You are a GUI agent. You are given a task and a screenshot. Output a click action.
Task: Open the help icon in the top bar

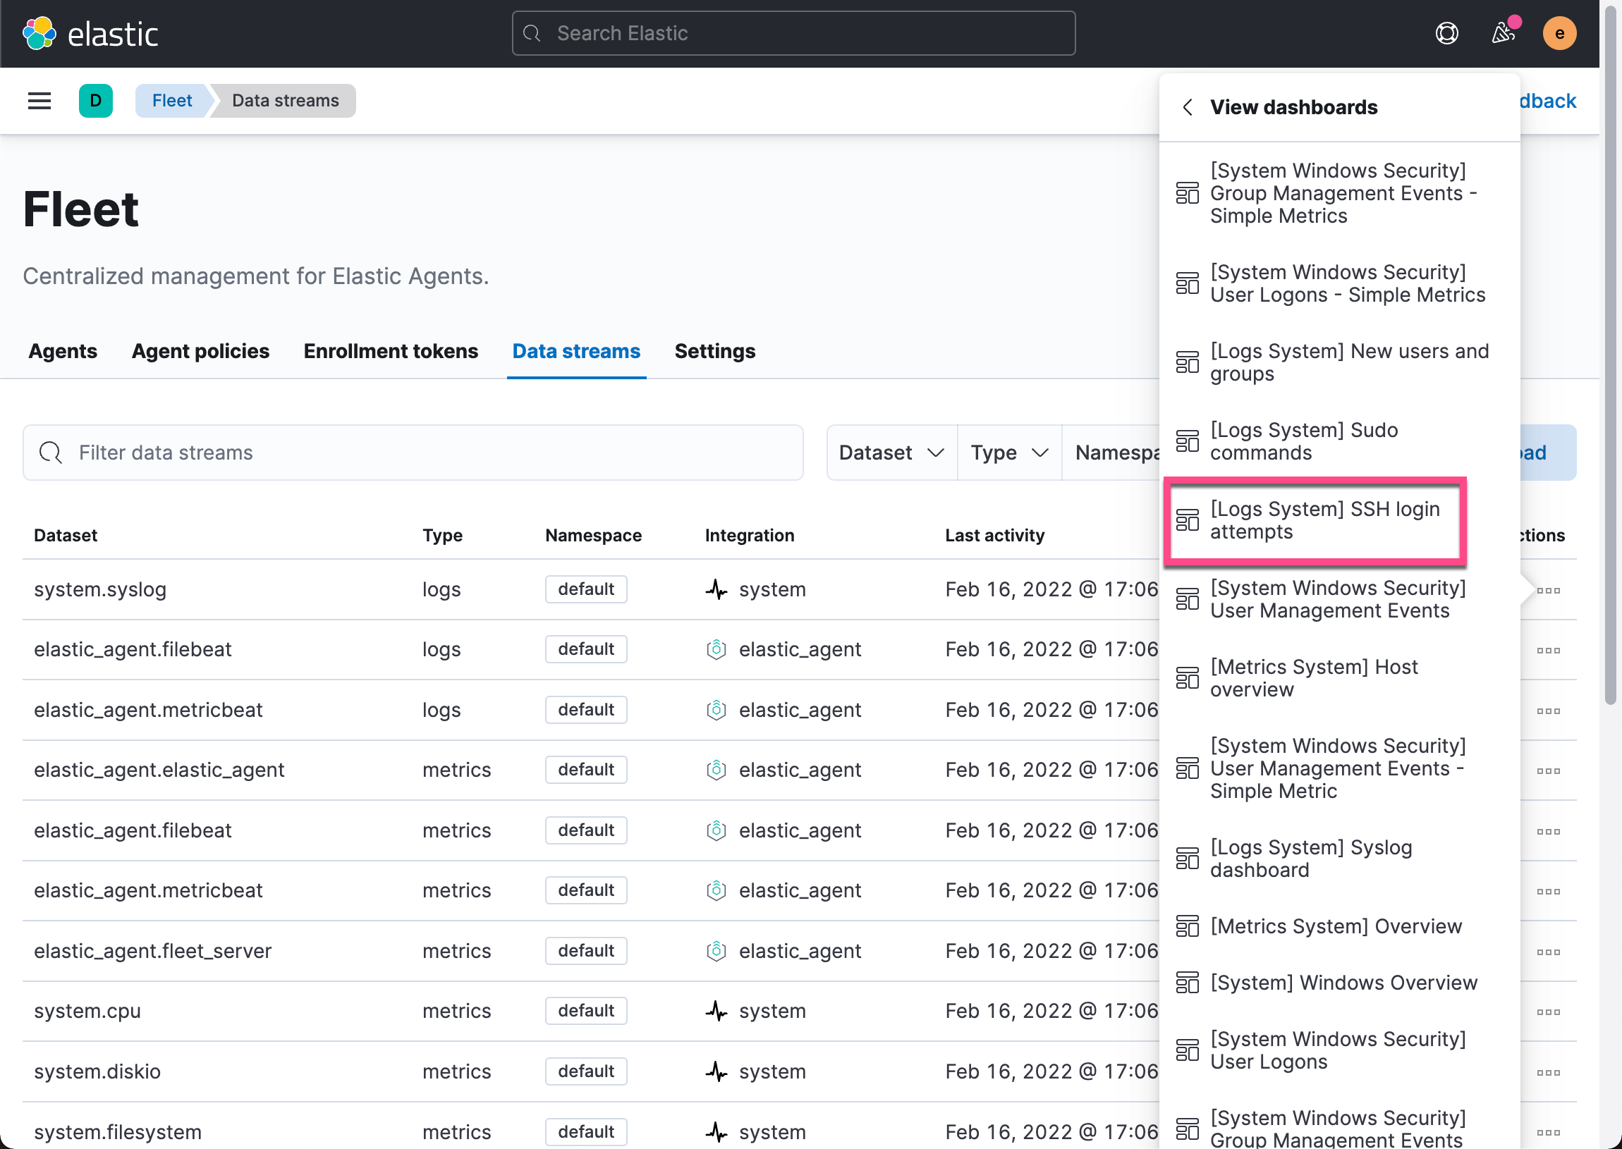coord(1447,33)
